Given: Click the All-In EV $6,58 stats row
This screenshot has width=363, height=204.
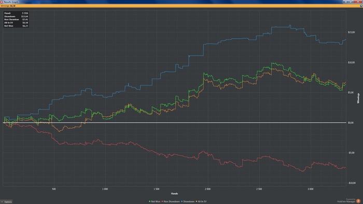Looking at the screenshot, I should click(16, 23).
